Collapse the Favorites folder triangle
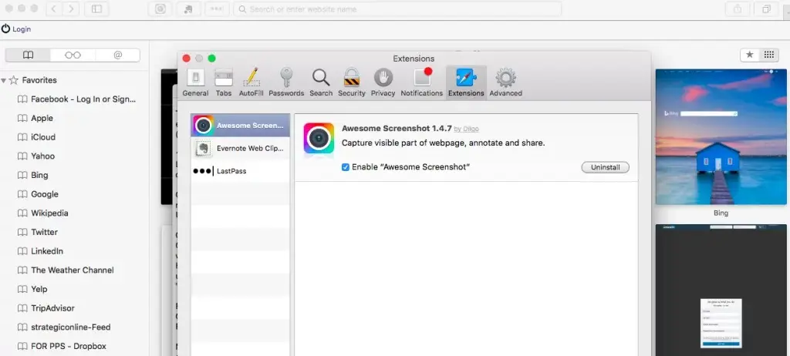790x356 pixels. pyautogui.click(x=4, y=80)
